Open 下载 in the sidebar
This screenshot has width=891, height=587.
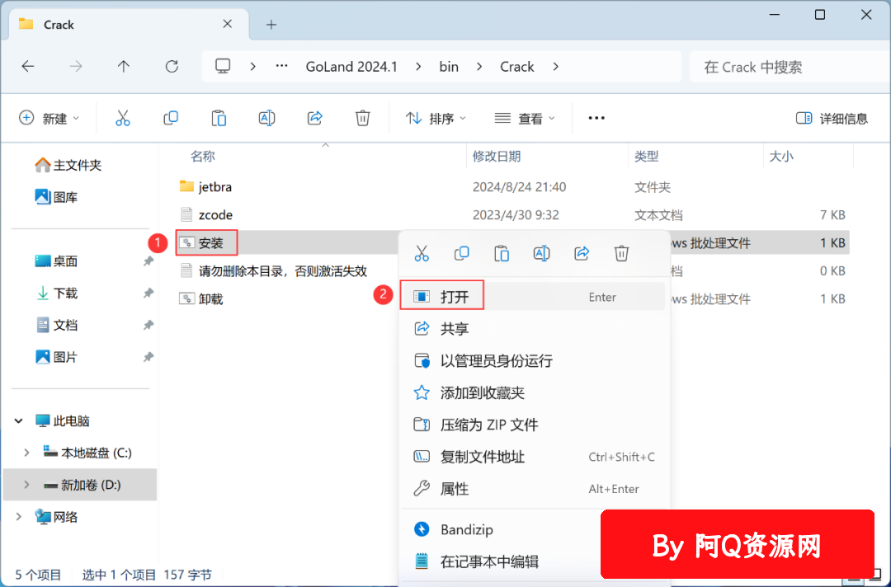click(x=56, y=293)
